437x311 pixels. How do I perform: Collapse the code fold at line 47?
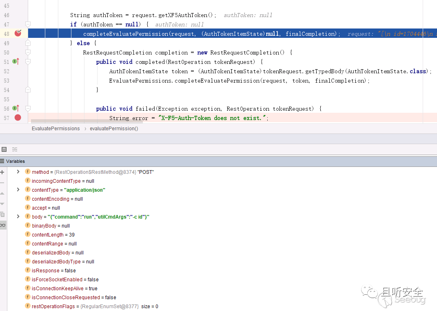(x=28, y=24)
